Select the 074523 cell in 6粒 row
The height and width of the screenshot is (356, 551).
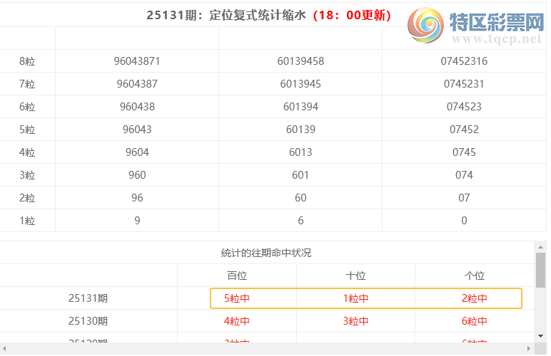pos(464,107)
